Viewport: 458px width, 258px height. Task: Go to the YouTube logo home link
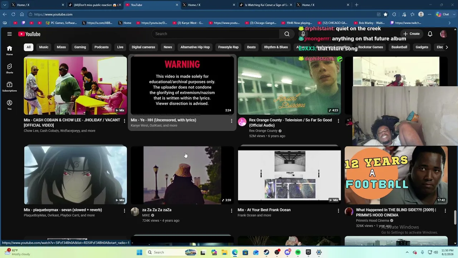pyautogui.click(x=29, y=34)
